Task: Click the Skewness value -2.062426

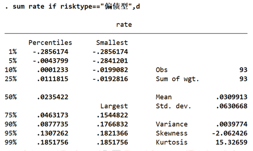Action: click(230, 133)
